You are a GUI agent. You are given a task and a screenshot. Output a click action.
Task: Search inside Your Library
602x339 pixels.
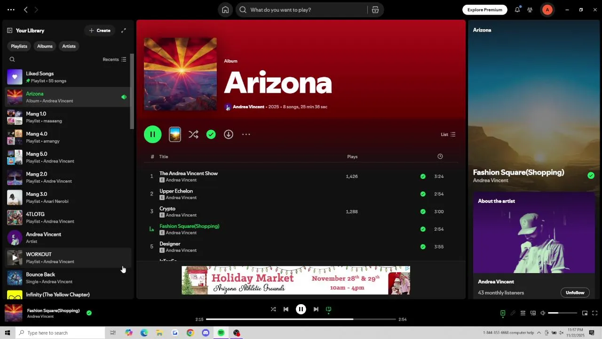point(12,59)
